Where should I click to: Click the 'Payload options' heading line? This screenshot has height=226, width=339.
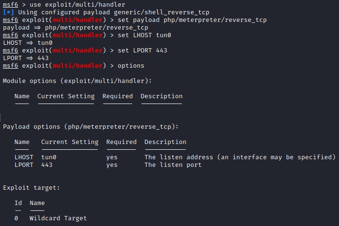tap(91, 126)
